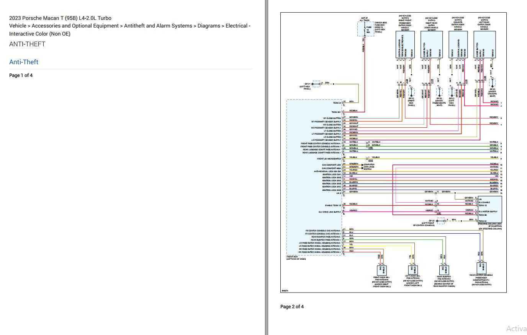Viewport: 527px width, 335px height.
Task: Click the Driver's Outer Door Handle Sensor box
Action: (x=458, y=45)
